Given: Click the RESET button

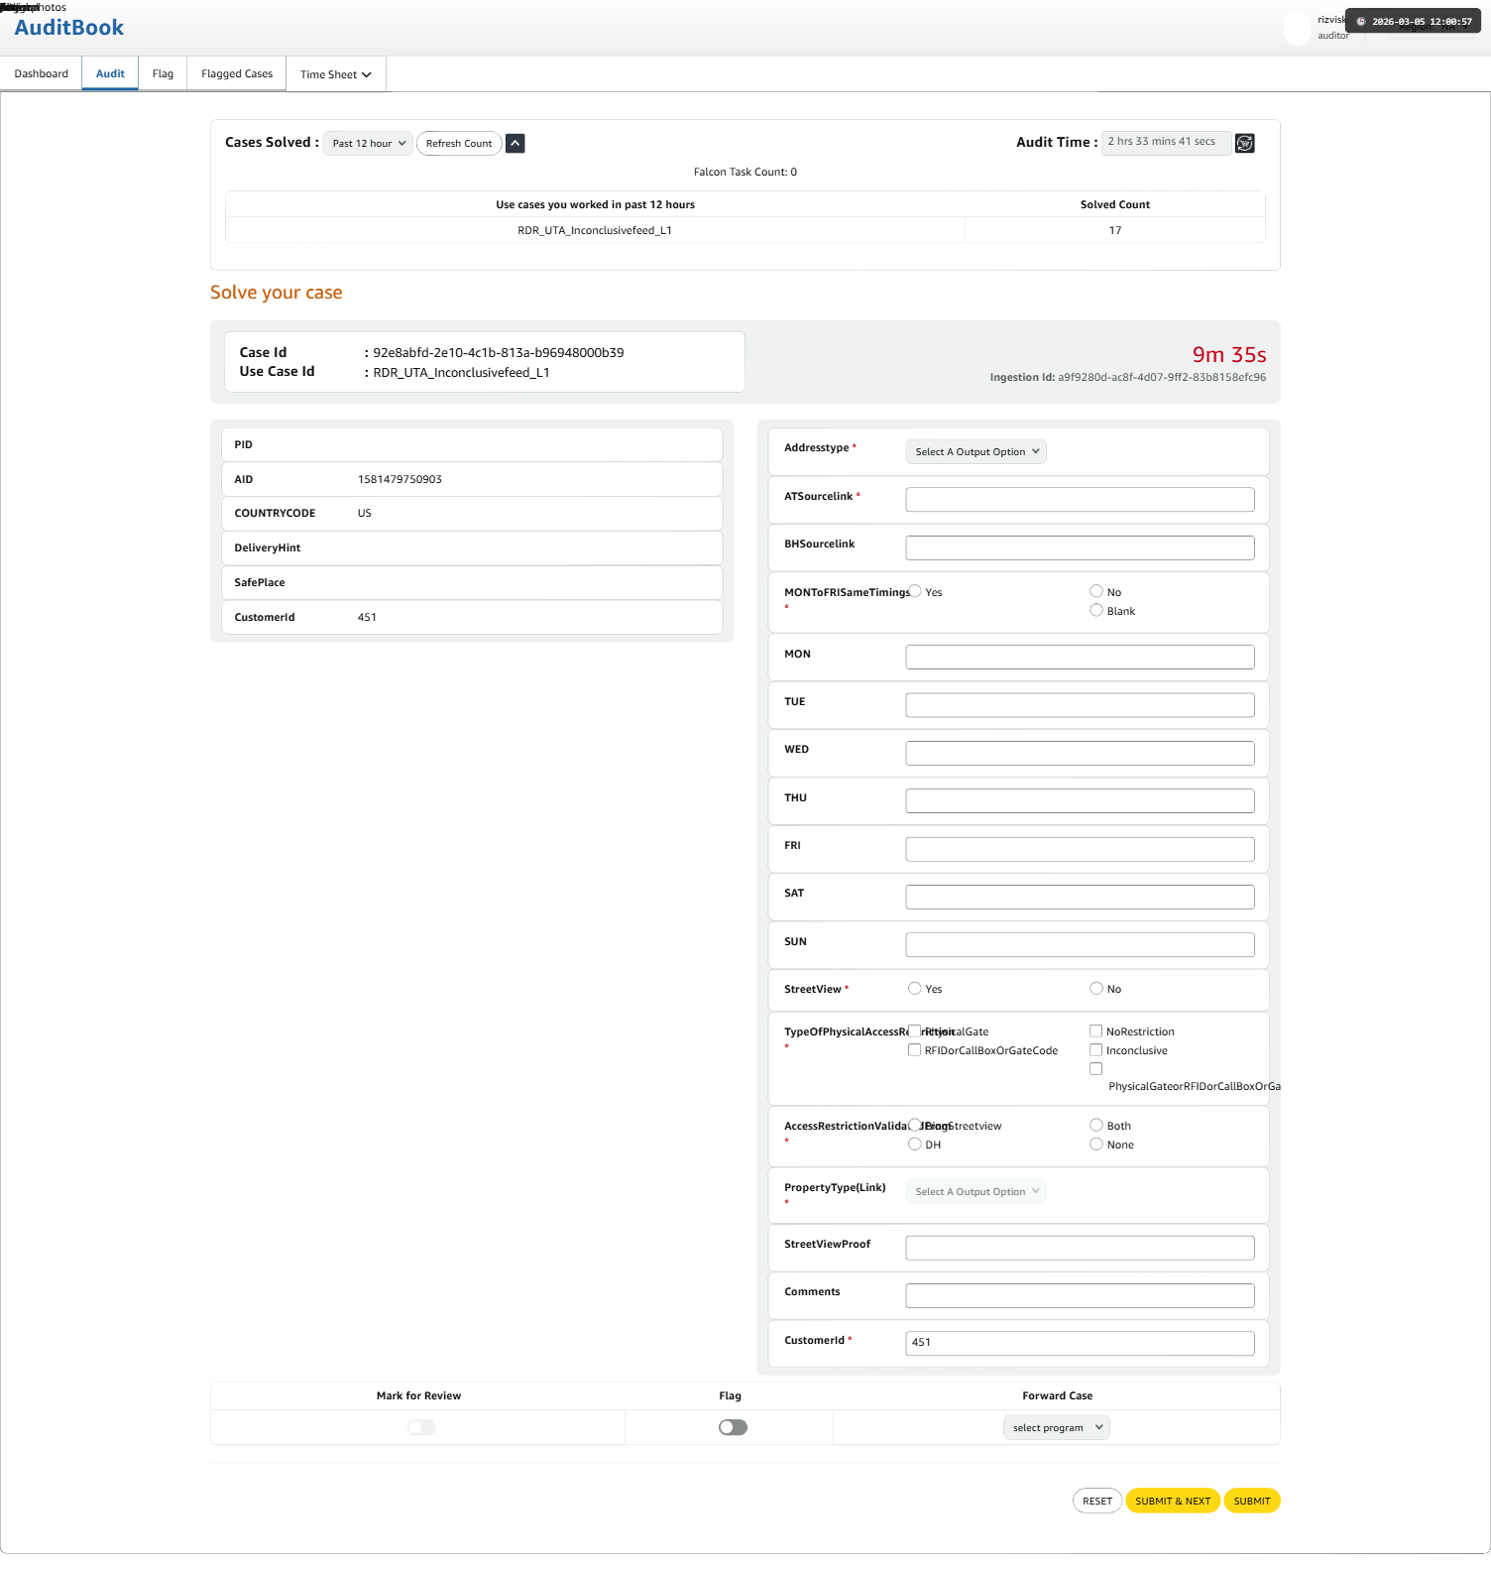Looking at the screenshot, I should (x=1097, y=1502).
